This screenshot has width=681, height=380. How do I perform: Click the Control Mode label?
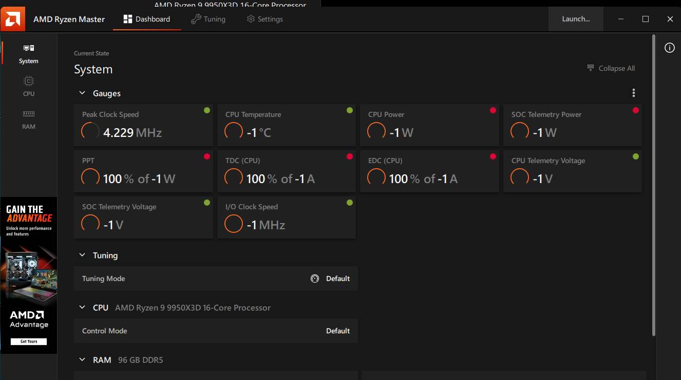point(105,331)
